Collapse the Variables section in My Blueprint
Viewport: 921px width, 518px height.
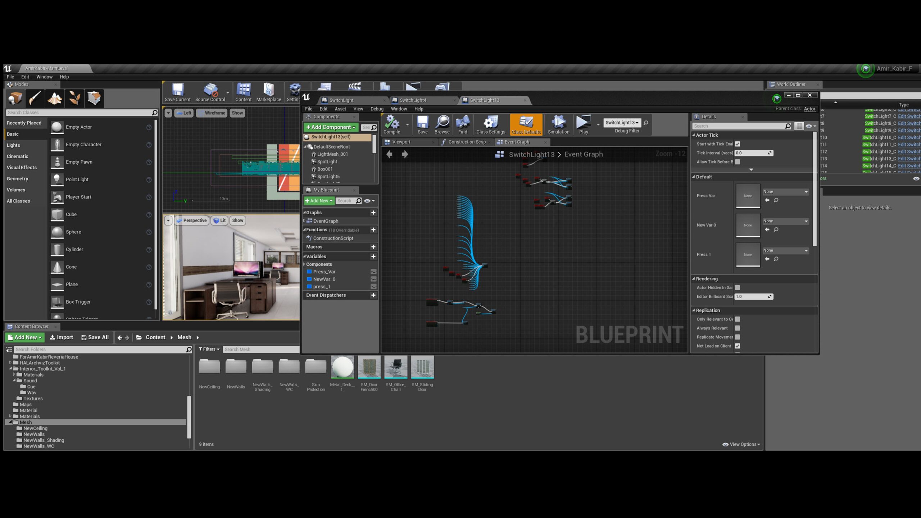tap(305, 256)
